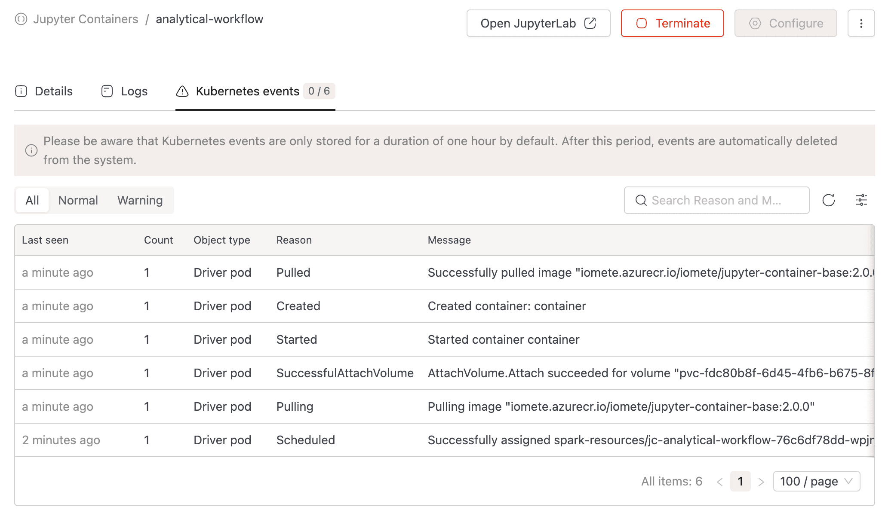885x519 pixels.
Task: Expand the 100 / page size dropdown
Action: tap(816, 481)
